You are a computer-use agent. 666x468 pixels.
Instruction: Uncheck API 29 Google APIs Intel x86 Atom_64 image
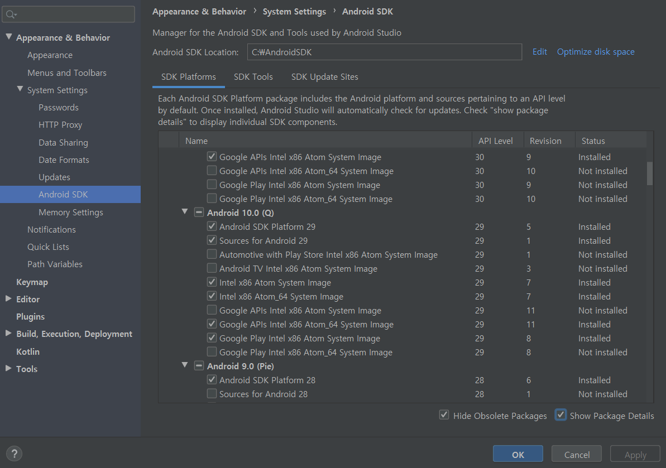click(212, 324)
